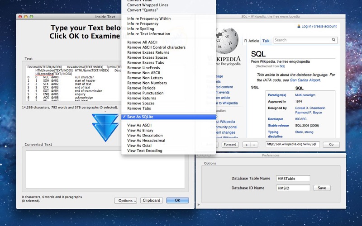The height and width of the screenshot is (226, 362).
Task: Click the OK button
Action: [177, 200]
